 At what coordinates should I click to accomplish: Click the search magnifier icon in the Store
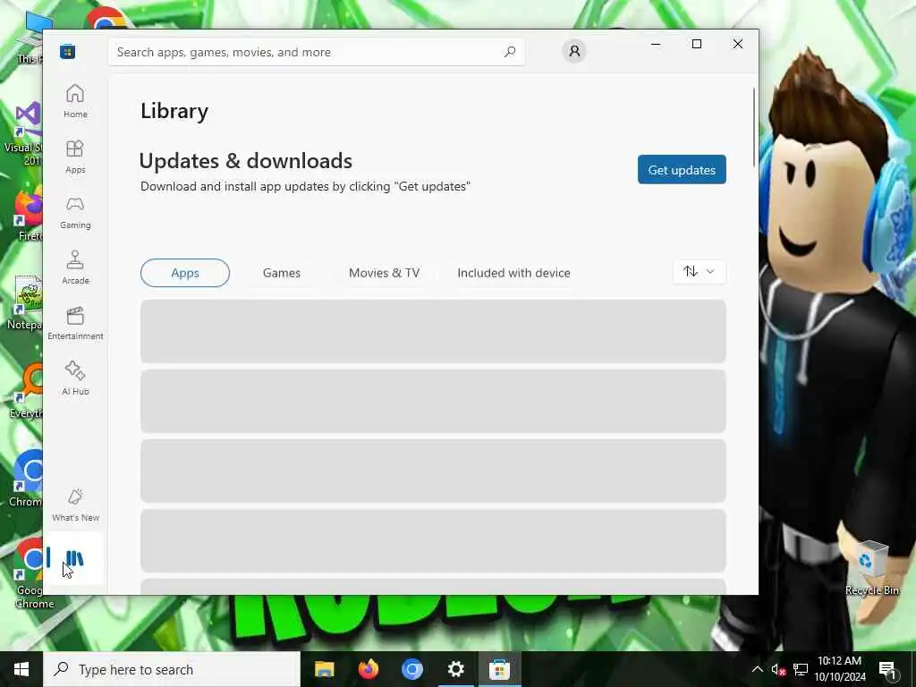pos(509,52)
